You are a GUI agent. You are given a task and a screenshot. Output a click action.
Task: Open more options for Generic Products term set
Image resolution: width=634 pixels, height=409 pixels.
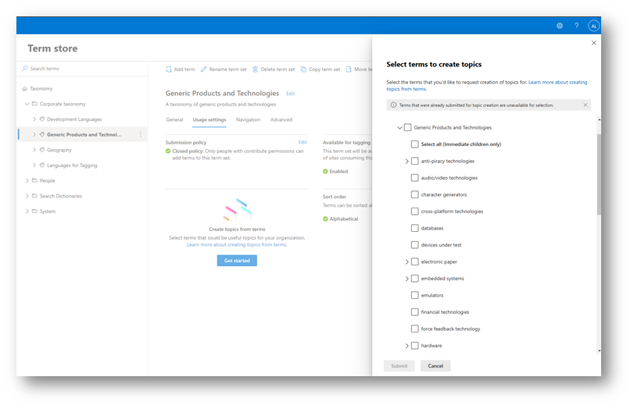[140, 134]
